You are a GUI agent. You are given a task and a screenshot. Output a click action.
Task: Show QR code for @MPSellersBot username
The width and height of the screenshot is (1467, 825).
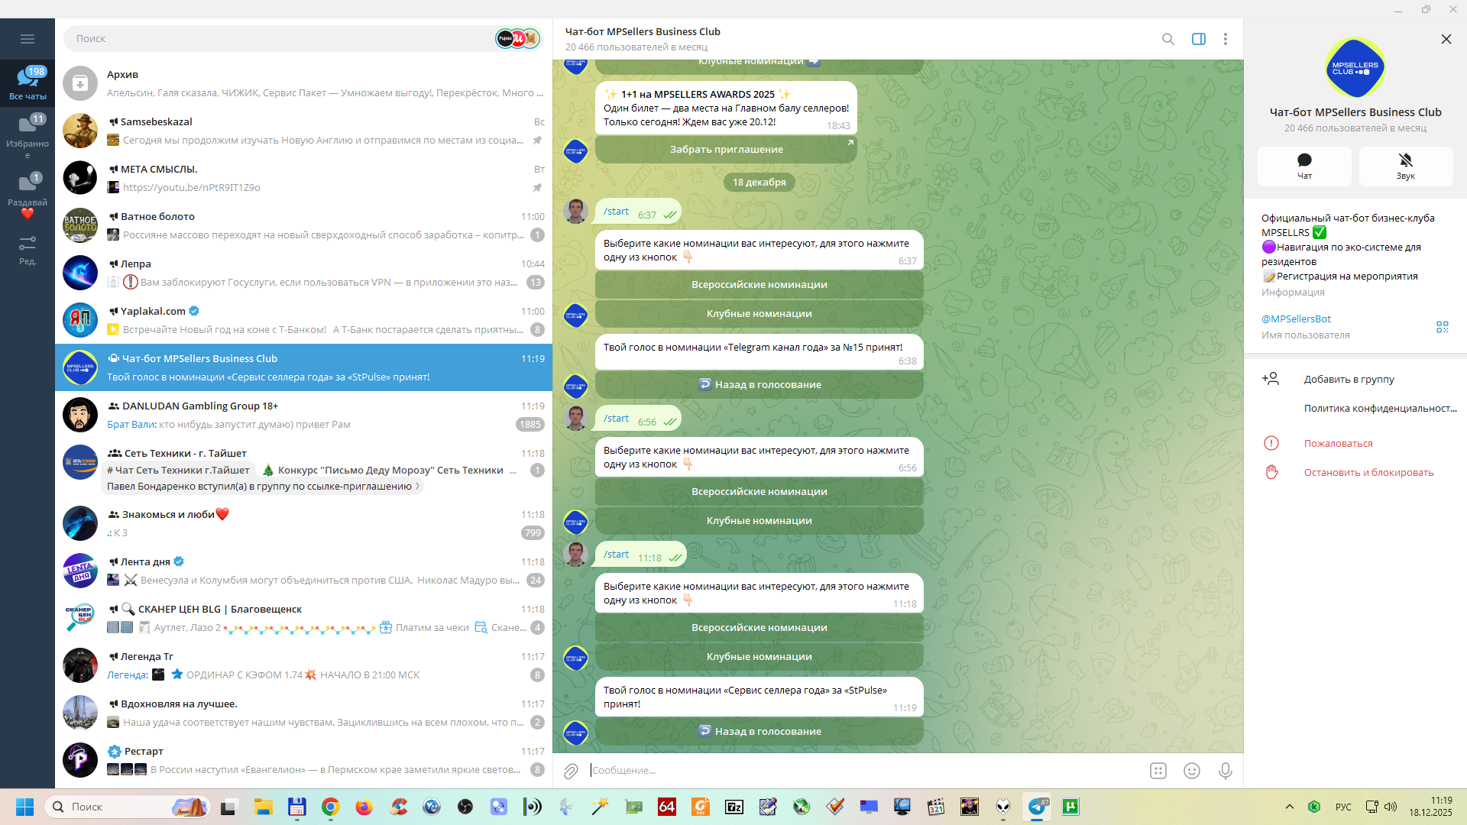[1442, 327]
